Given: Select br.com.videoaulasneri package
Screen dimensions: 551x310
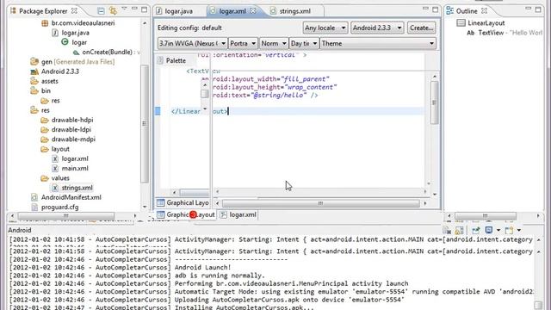Looking at the screenshot, I should coord(83,23).
